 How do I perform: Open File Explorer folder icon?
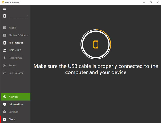5,73
